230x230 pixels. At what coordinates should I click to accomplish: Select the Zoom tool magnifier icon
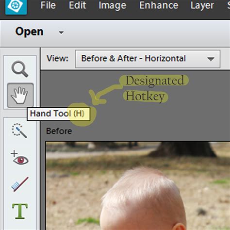click(20, 69)
